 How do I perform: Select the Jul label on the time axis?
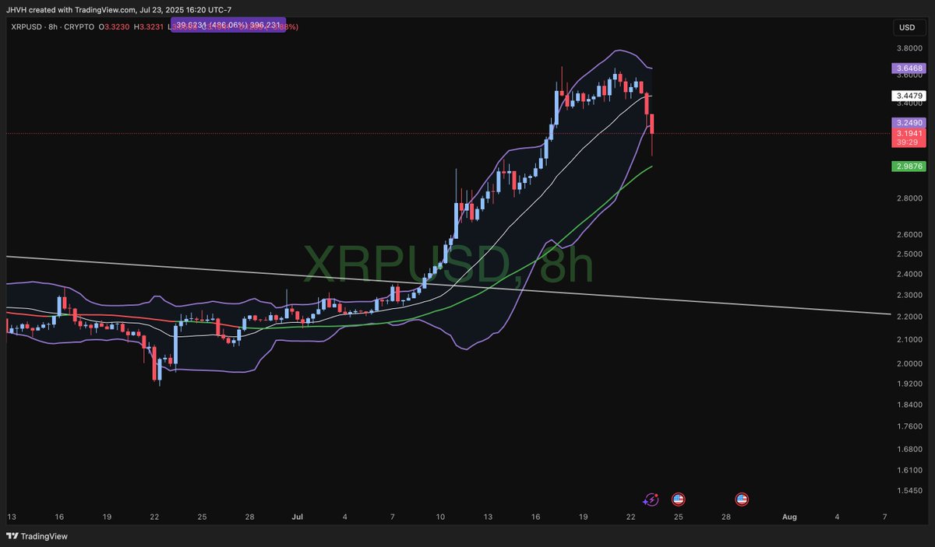297,516
